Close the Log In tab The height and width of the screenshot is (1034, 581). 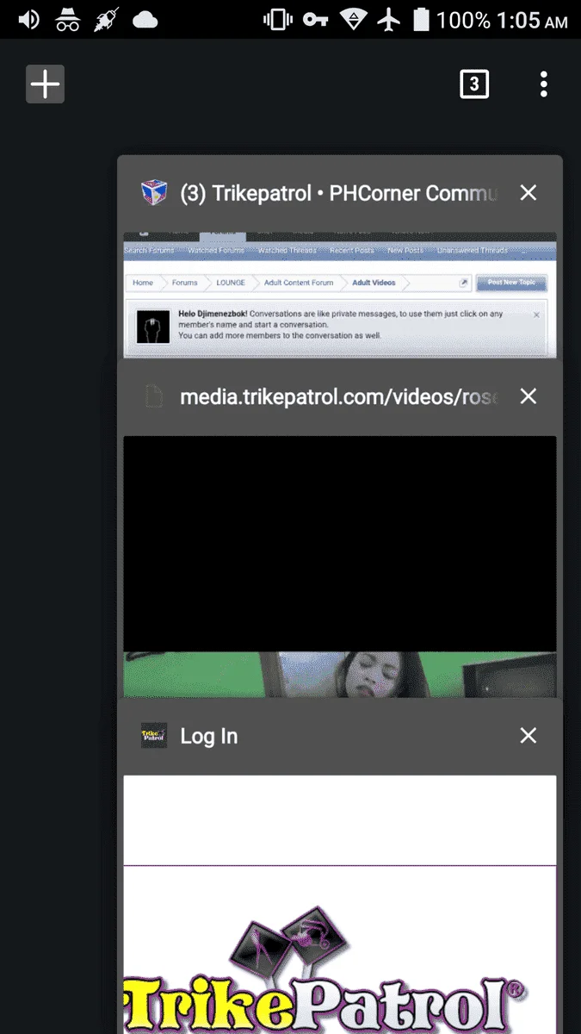(x=528, y=736)
